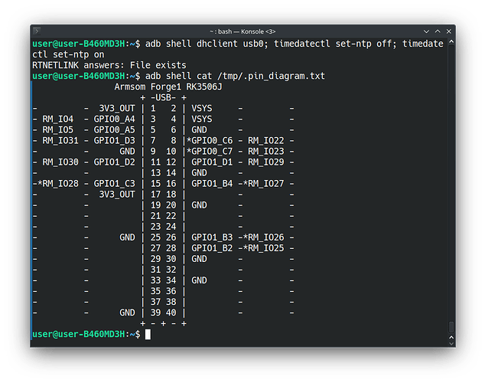Image resolution: width=485 pixels, height=383 pixels.
Task: Close the Konsole window
Action: (448, 30)
